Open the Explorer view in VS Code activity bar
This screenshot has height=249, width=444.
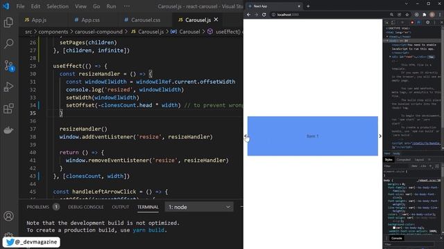click(x=8, y=22)
